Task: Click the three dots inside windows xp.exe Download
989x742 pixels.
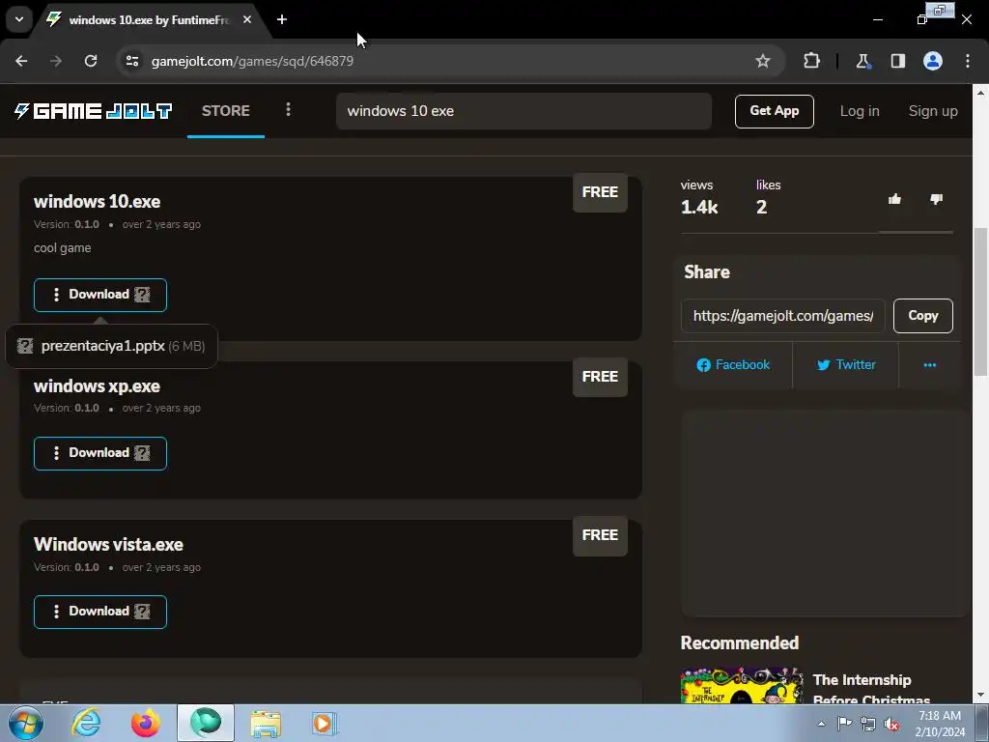Action: 56,453
